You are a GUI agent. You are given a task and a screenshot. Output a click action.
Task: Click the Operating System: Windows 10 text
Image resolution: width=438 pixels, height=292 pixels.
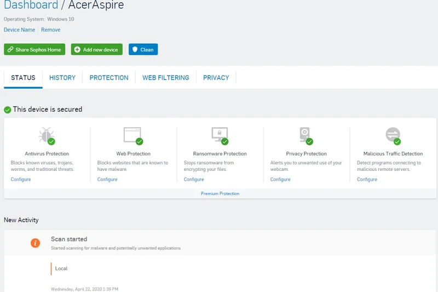click(x=39, y=19)
